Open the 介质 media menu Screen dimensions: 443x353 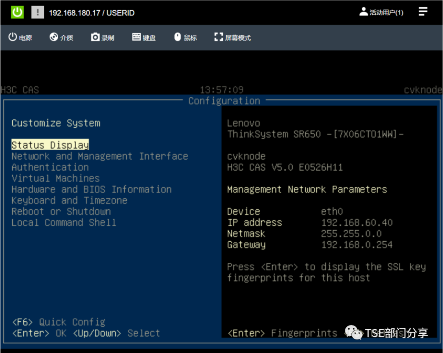click(x=61, y=37)
